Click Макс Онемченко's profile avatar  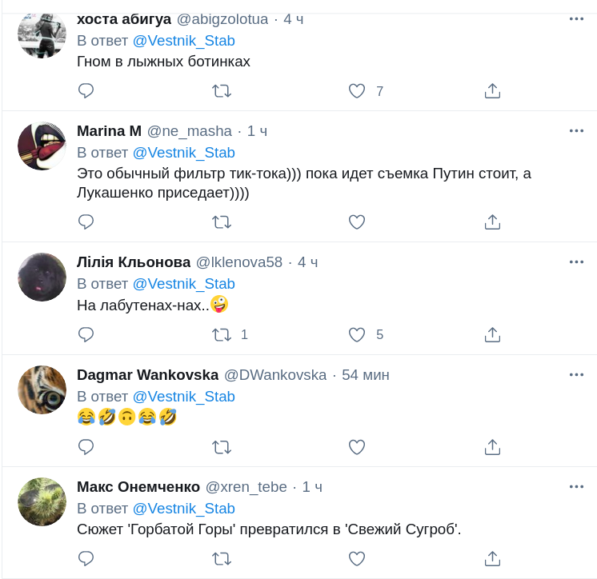(42, 501)
